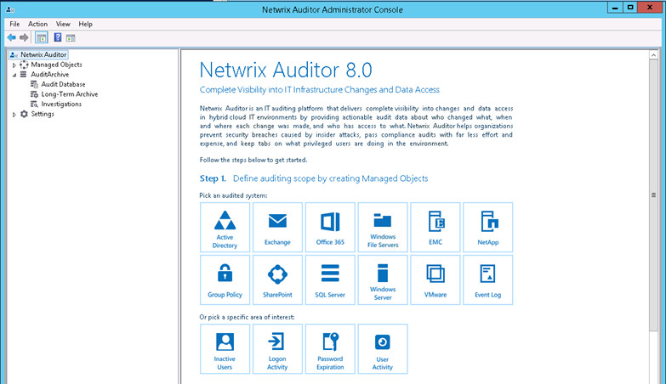Open the Action menu
Screen dimensions: 666x384
[x=37, y=24]
